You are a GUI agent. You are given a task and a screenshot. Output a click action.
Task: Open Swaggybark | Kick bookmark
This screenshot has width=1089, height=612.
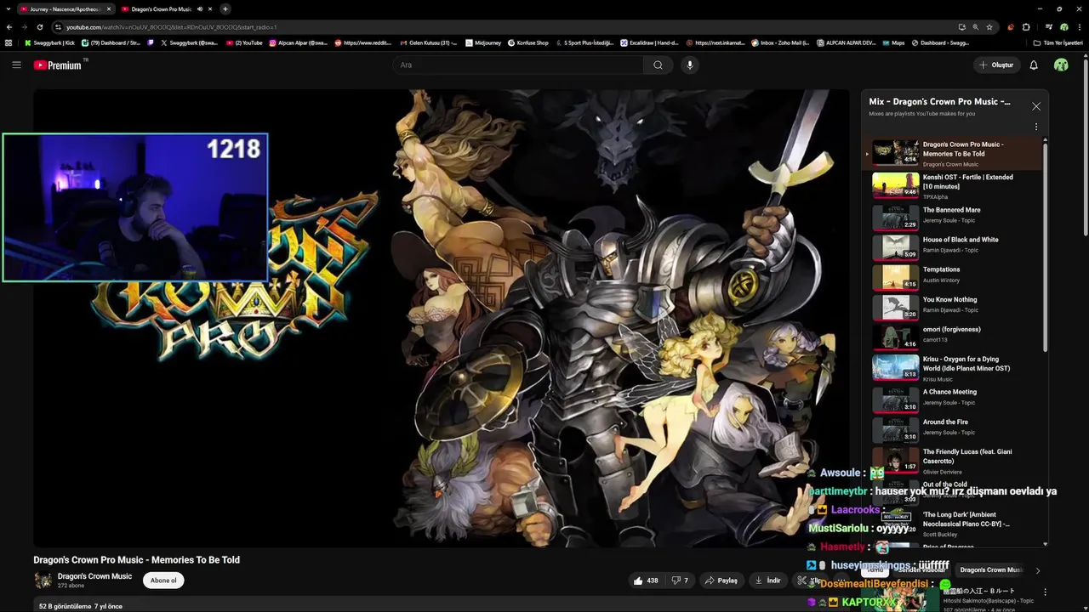pyautogui.click(x=49, y=42)
